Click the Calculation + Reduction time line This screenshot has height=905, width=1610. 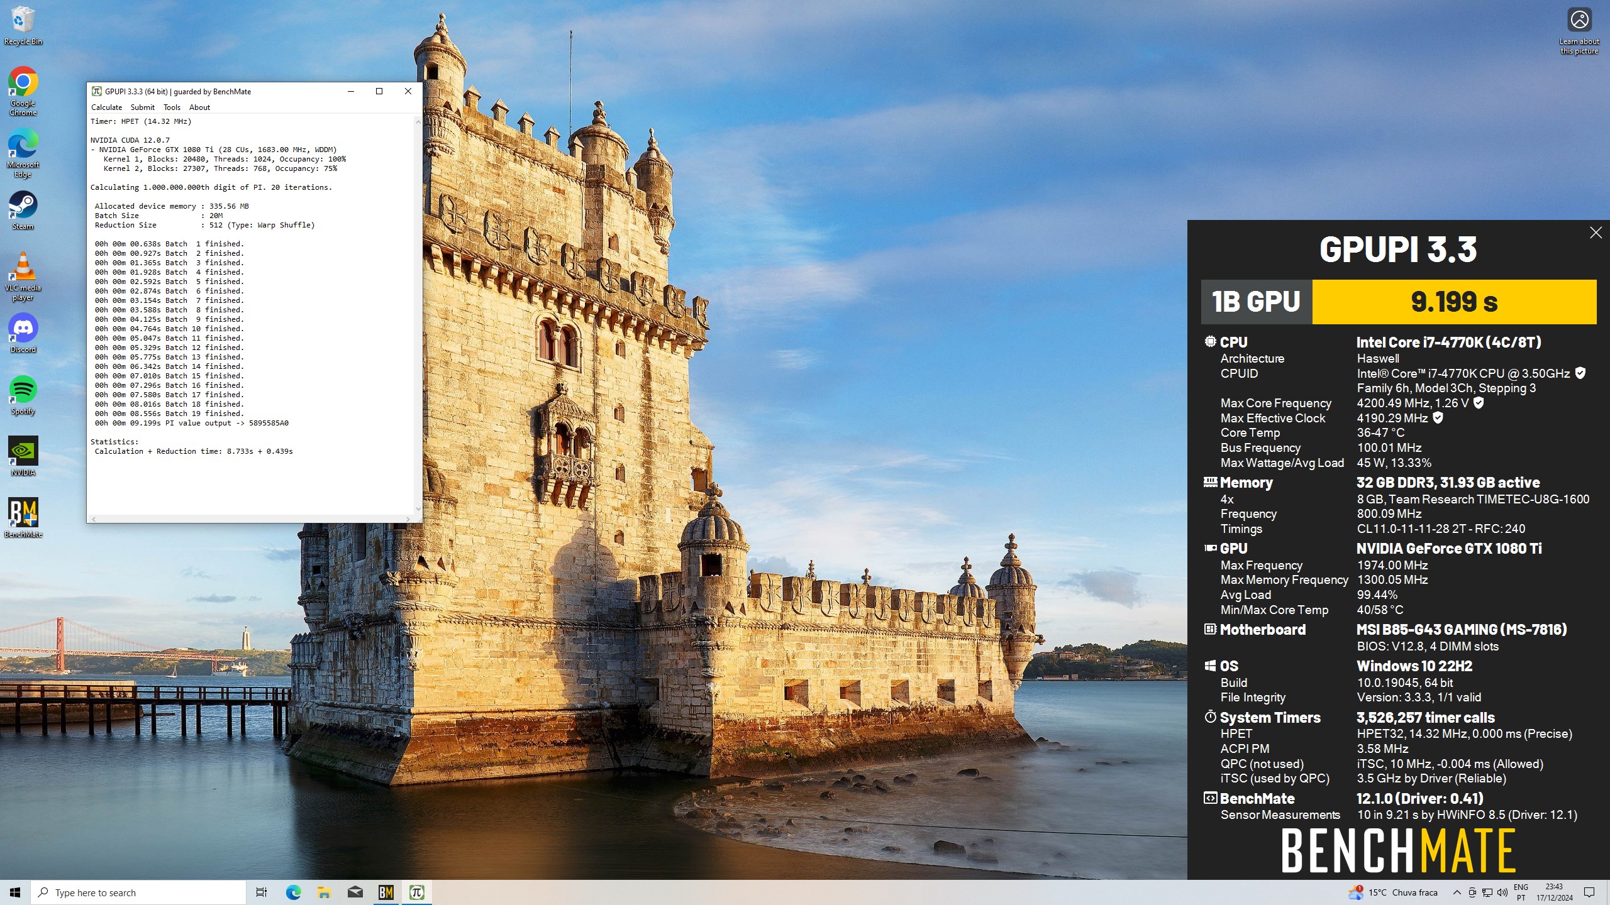[194, 451]
